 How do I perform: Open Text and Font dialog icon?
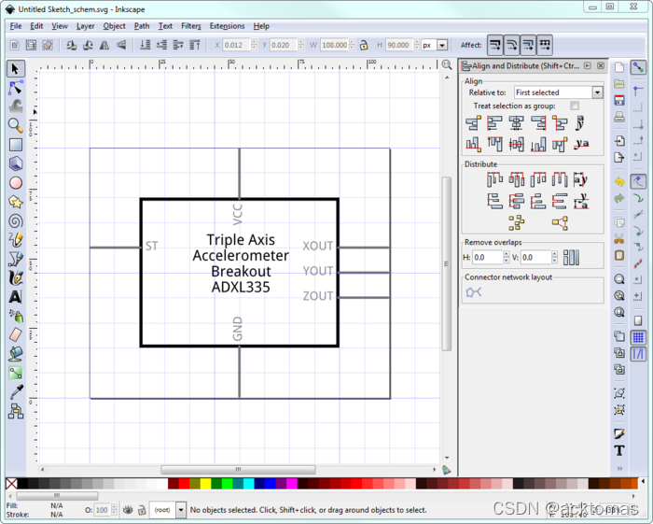[619, 450]
